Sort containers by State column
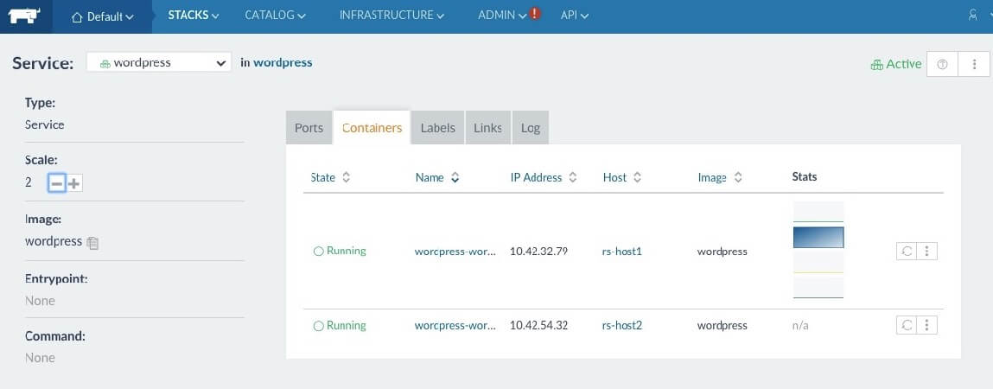 coord(330,177)
